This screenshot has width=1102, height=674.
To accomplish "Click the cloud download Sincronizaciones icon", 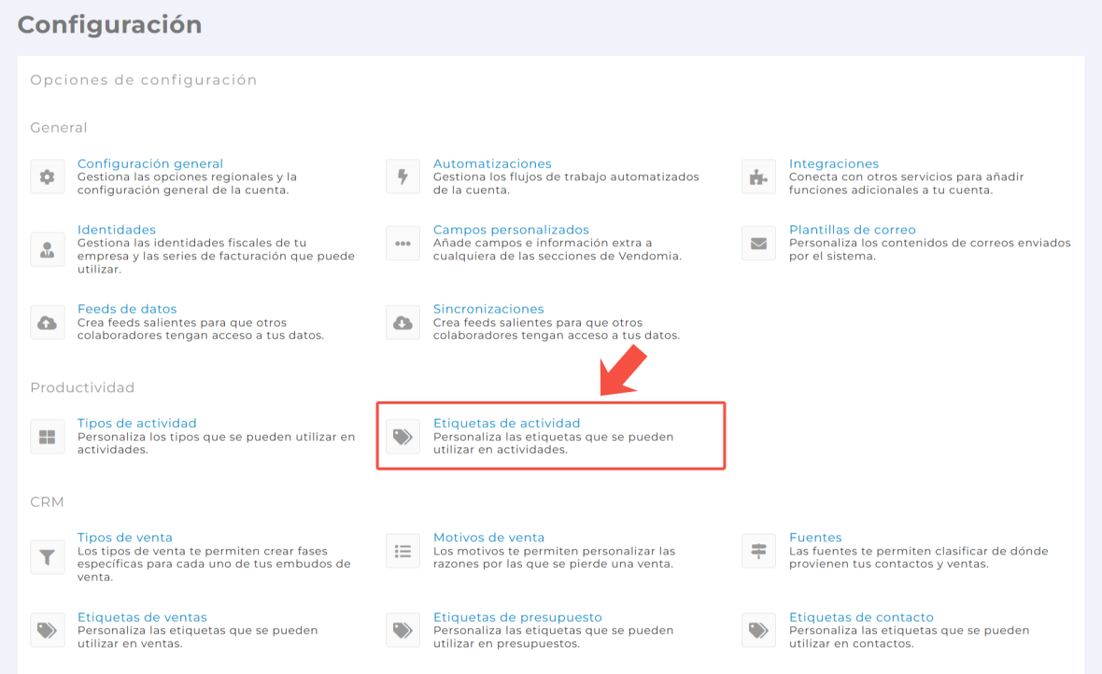I will (x=403, y=322).
